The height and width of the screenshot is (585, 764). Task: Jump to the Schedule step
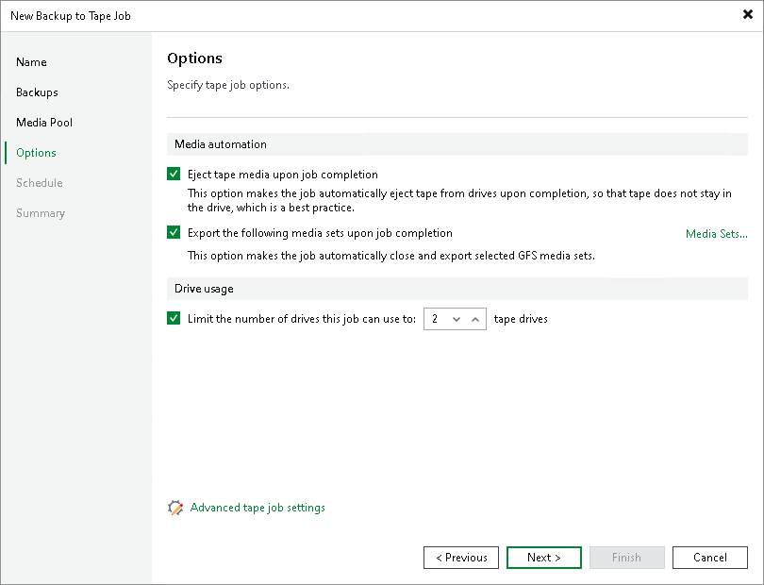pyautogui.click(x=40, y=183)
